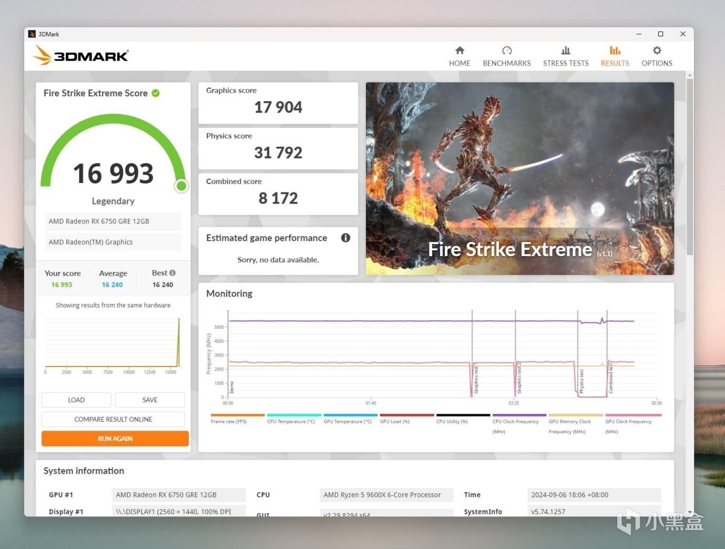Click the green validated score checkmark icon
Image resolution: width=725 pixels, height=549 pixels.
[156, 93]
